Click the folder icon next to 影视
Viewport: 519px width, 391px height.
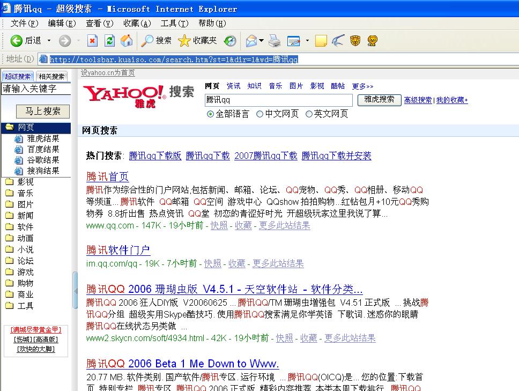click(x=10, y=182)
